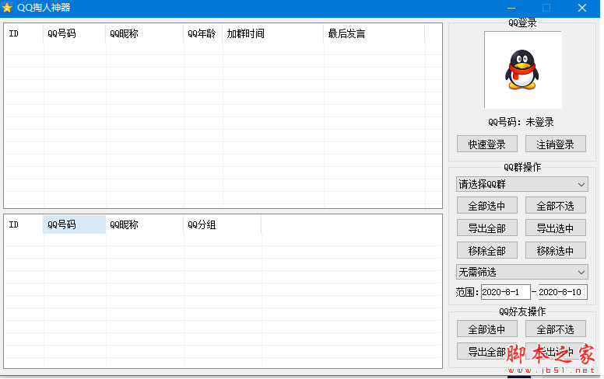This screenshot has width=604, height=379.
Task: Sort by the 加群时间 column header
Action: click(x=272, y=33)
